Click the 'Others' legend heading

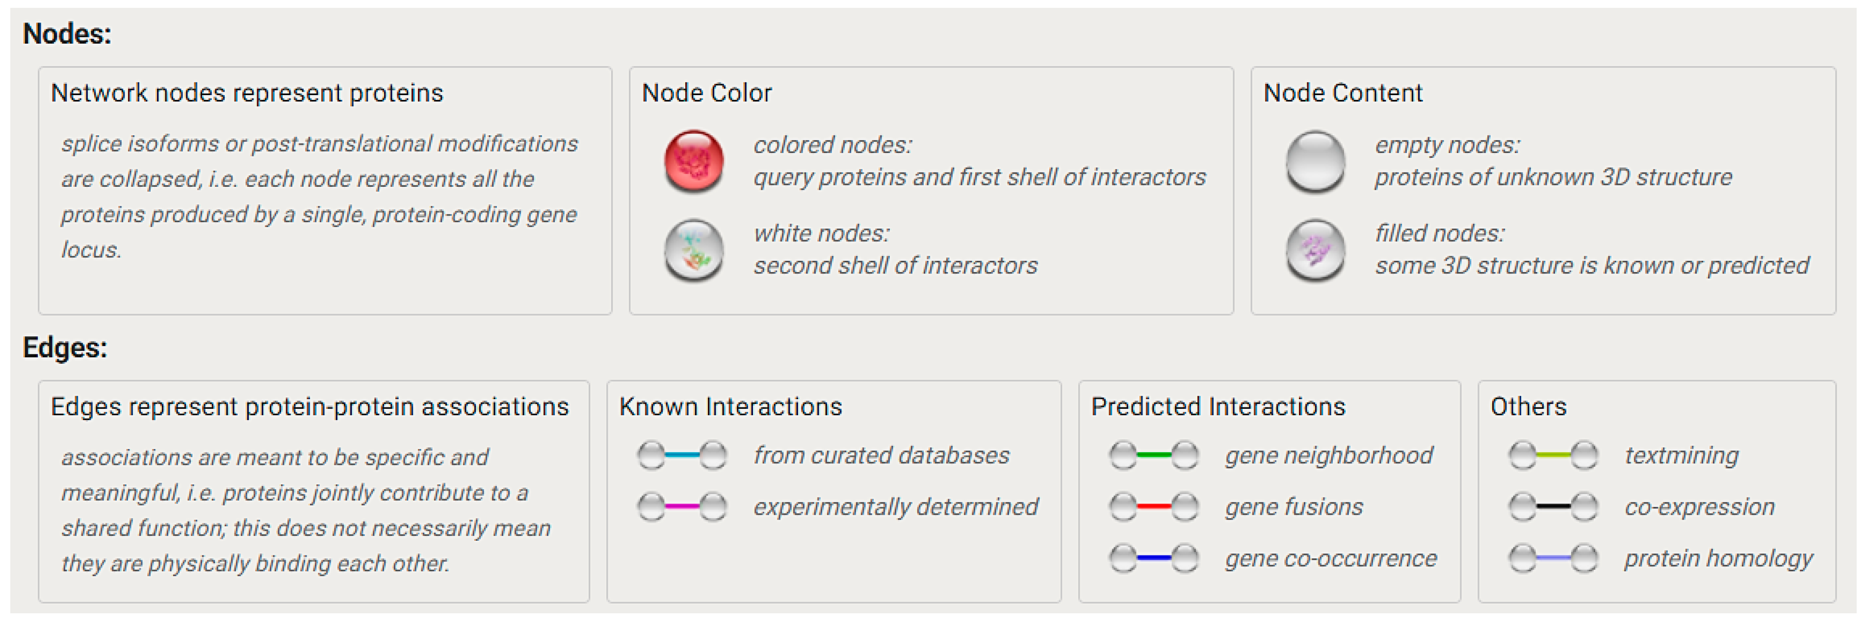pyautogui.click(x=1528, y=407)
